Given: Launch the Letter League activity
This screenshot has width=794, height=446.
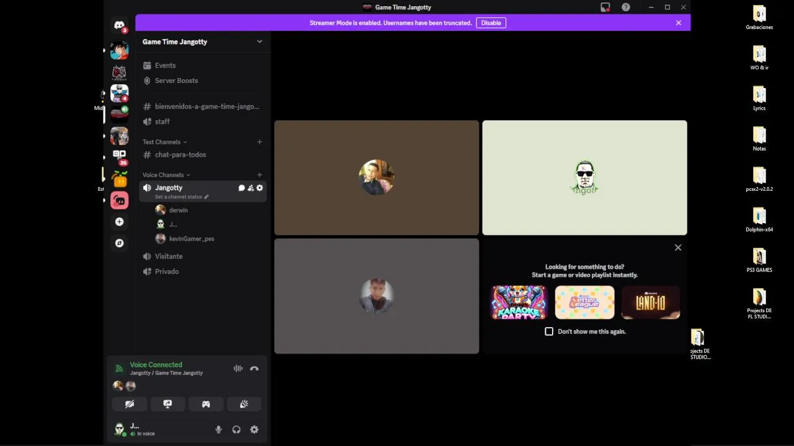Looking at the screenshot, I should (584, 302).
